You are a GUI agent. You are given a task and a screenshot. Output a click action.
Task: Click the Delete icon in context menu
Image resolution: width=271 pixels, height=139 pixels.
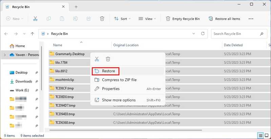(x=108, y=59)
